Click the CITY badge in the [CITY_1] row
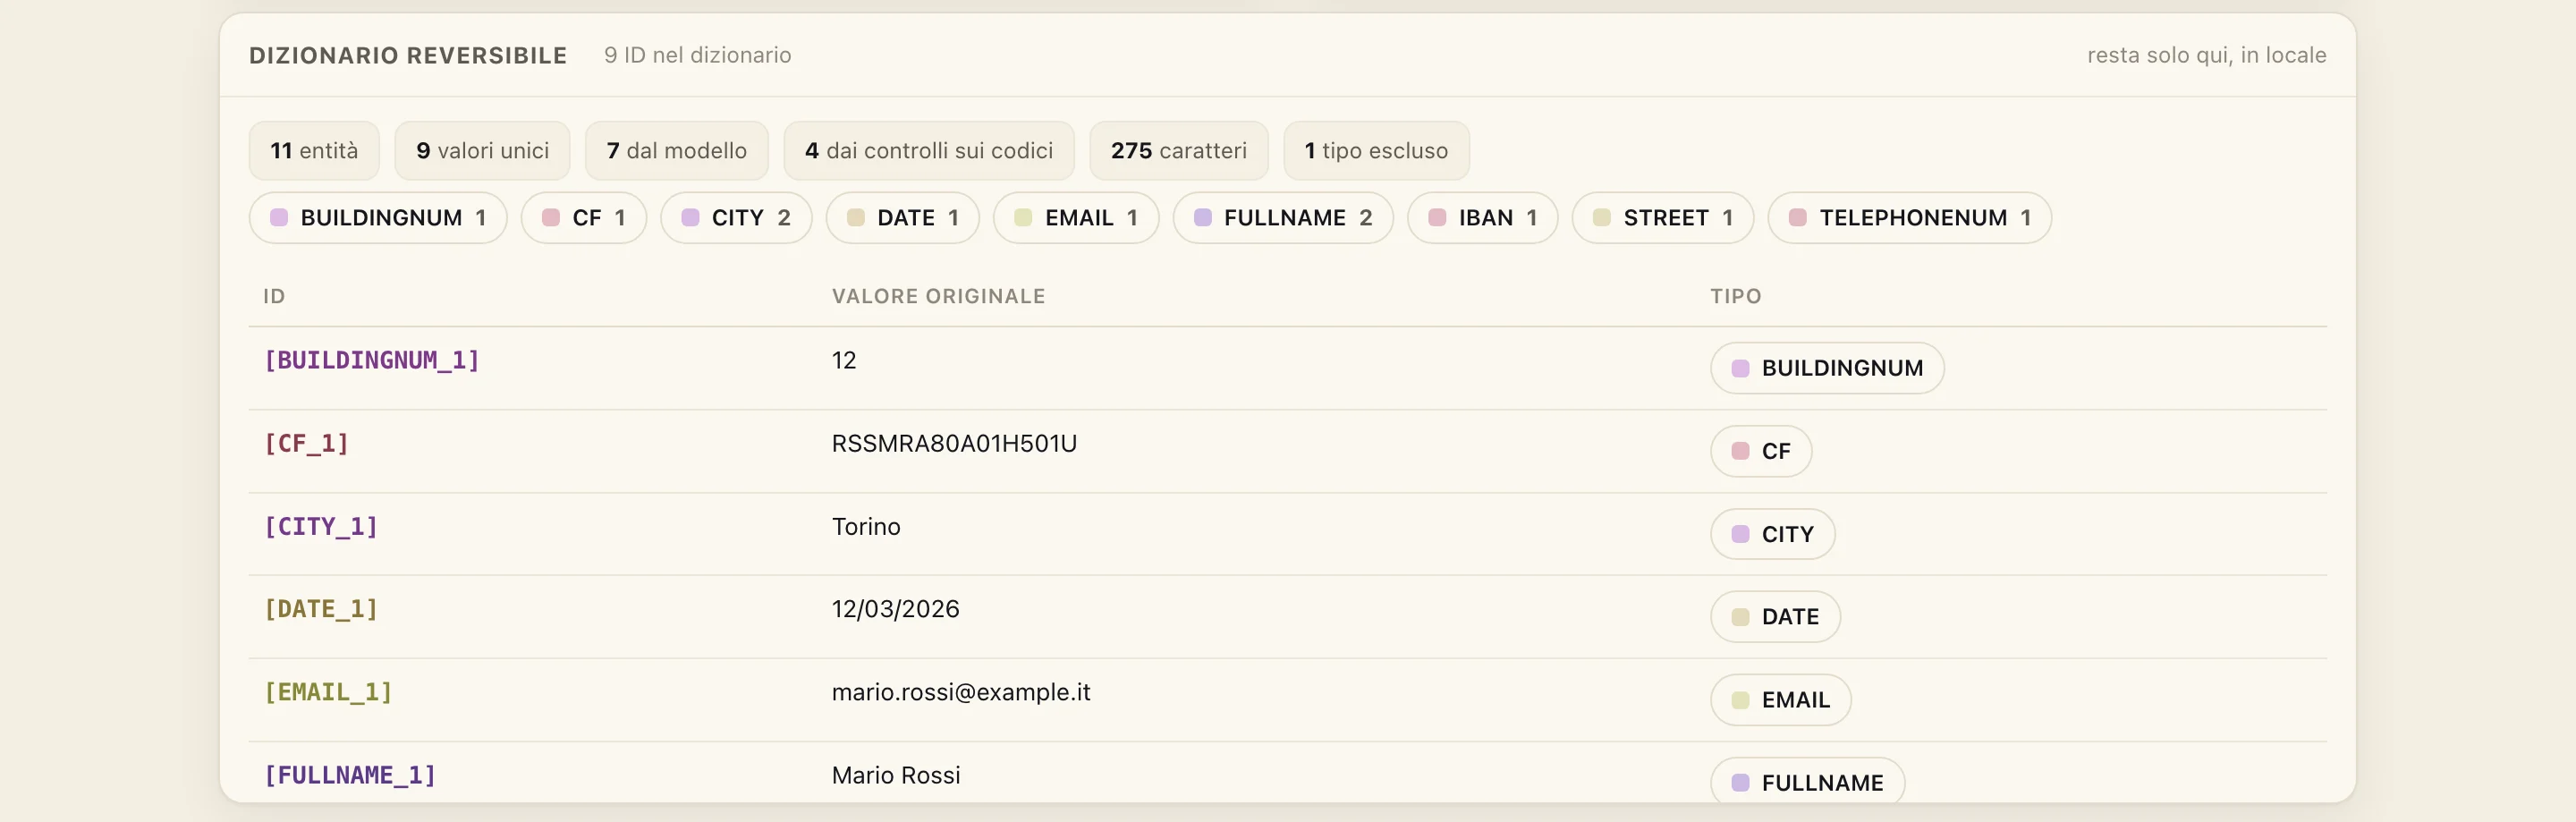2576x822 pixels. (1773, 534)
